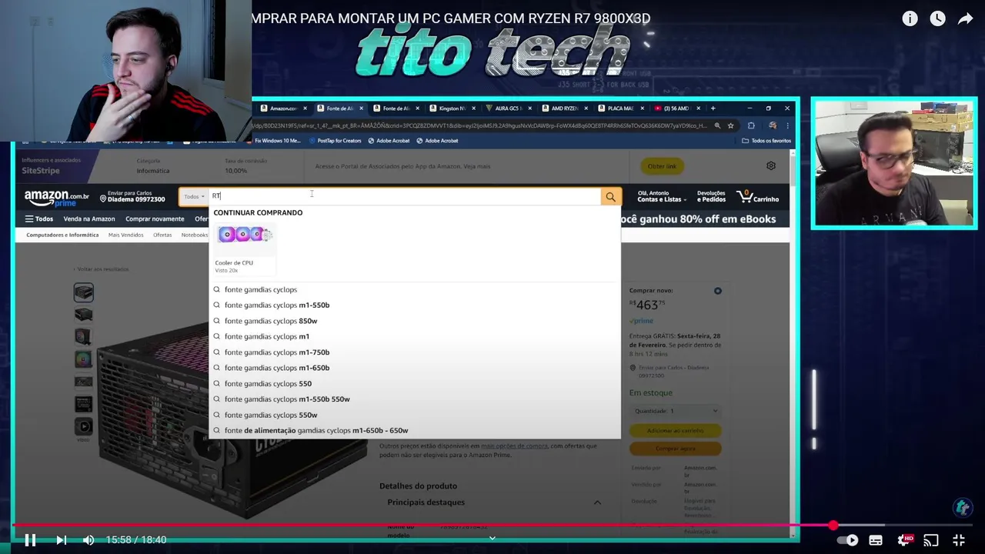Open a new browser tab
This screenshot has width=985, height=554.
(713, 108)
